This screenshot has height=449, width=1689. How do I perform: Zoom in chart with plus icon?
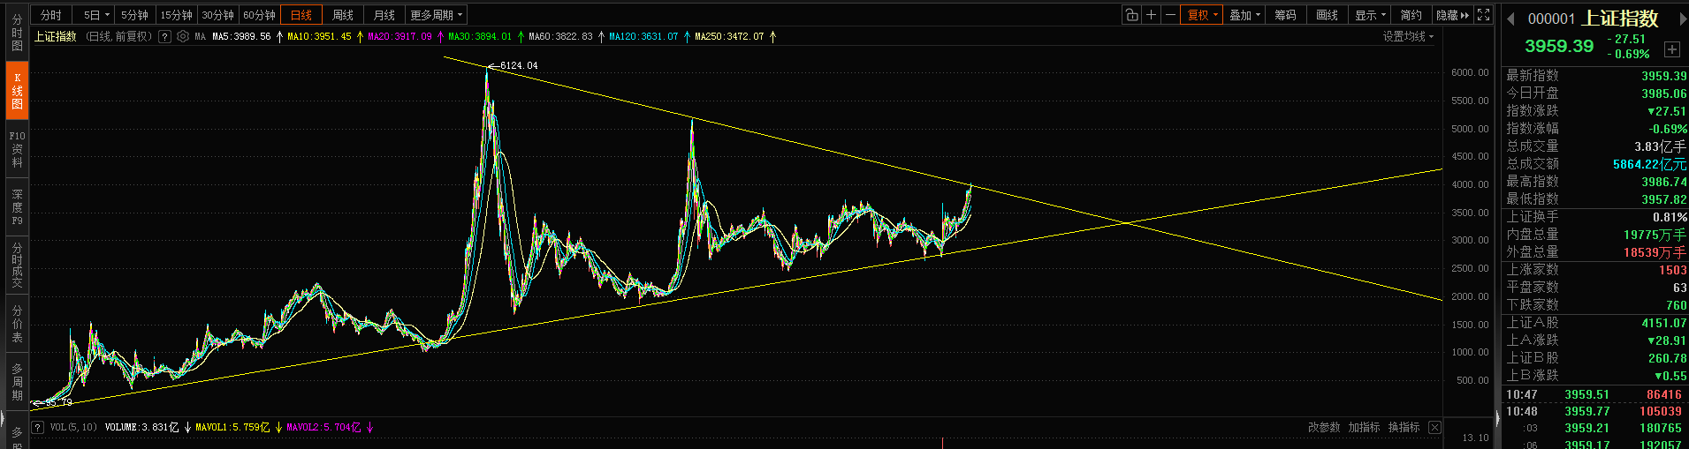[x=1151, y=15]
